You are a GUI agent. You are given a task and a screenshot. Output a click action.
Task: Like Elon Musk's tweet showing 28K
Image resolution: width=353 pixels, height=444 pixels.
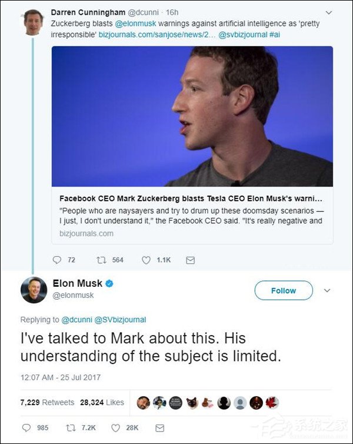tap(115, 428)
